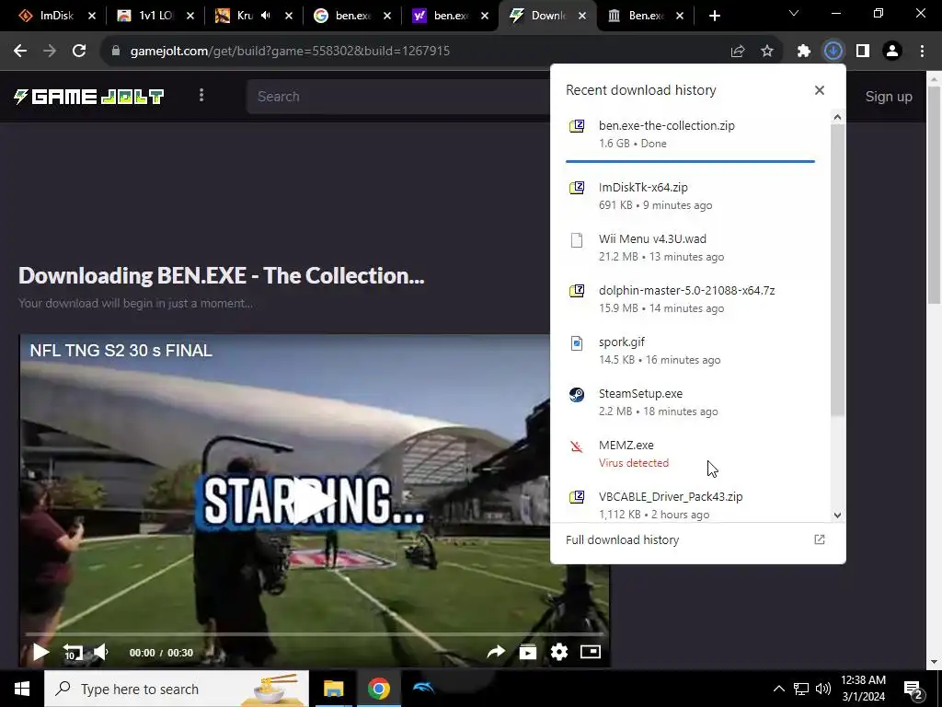Click the video share arrow icon

[x=496, y=652]
